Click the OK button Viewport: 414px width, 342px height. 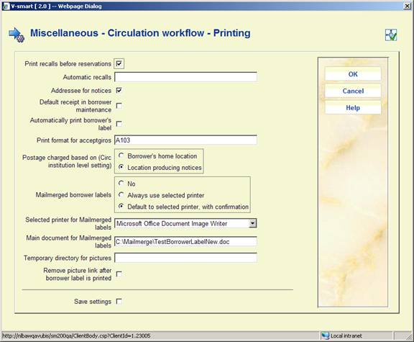[x=353, y=74]
